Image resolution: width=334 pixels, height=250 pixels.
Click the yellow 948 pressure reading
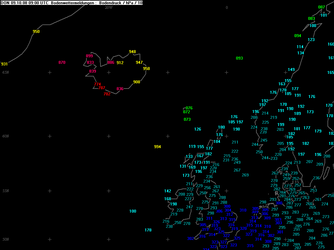[x=132, y=52]
